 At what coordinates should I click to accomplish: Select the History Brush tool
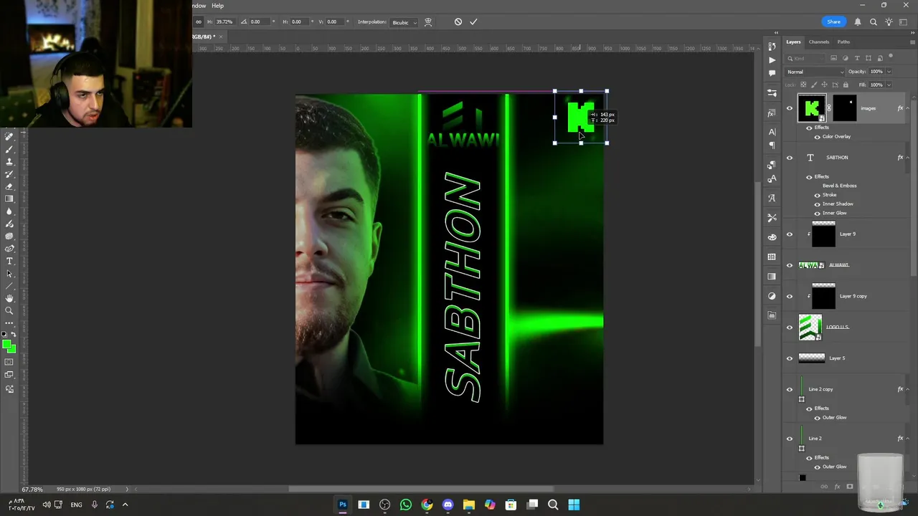click(x=9, y=174)
